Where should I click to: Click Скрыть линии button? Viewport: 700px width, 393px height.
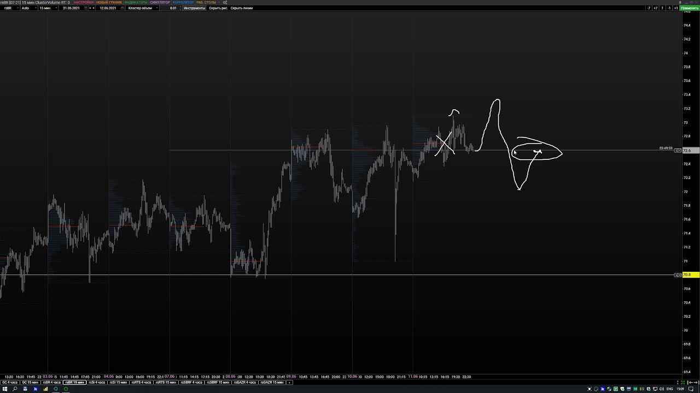pyautogui.click(x=241, y=8)
